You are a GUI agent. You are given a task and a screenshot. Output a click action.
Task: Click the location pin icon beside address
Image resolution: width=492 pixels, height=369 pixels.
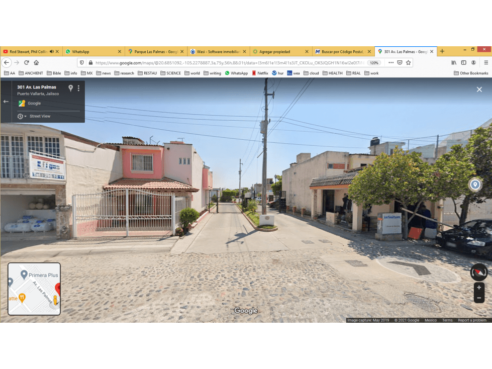click(70, 88)
